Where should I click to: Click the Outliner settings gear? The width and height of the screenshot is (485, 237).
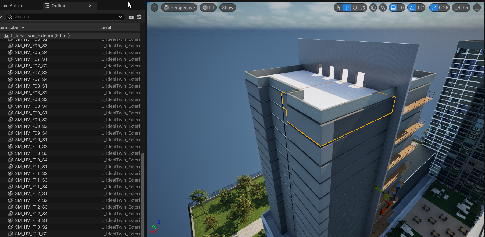139,17
